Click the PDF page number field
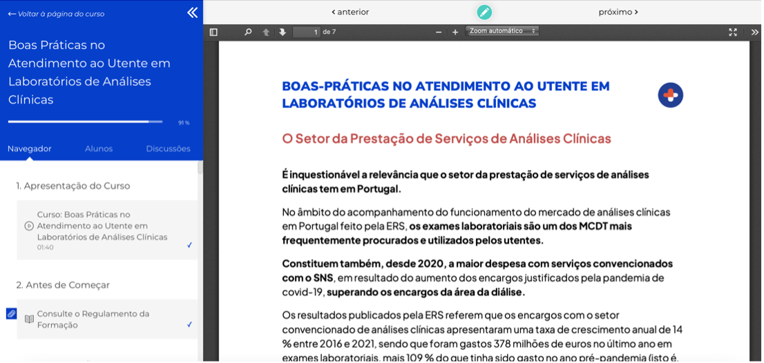 coord(306,32)
